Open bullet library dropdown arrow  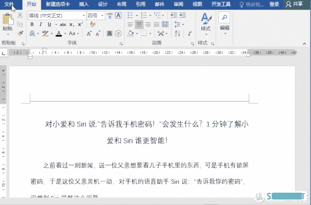tap(137, 16)
